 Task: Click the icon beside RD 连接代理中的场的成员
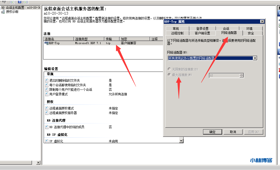[47, 127]
